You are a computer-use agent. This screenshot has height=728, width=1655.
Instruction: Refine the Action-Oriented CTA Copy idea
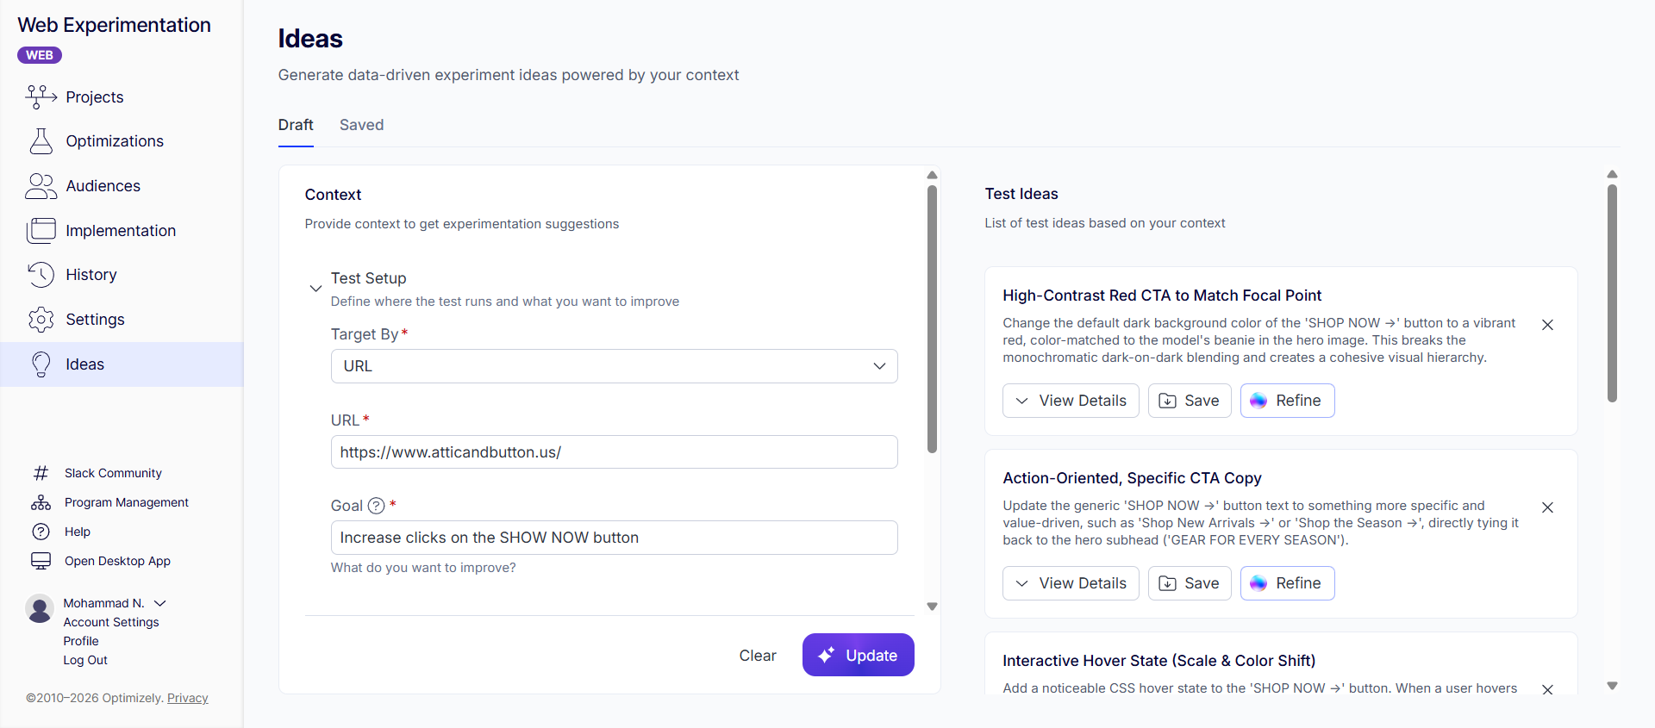click(1287, 583)
